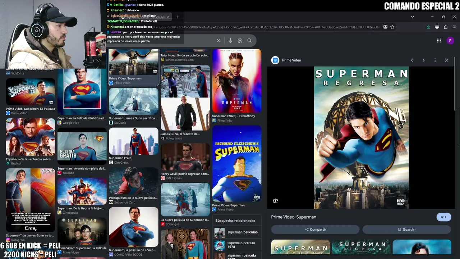Click the page install icon in address bar

(x=385, y=27)
